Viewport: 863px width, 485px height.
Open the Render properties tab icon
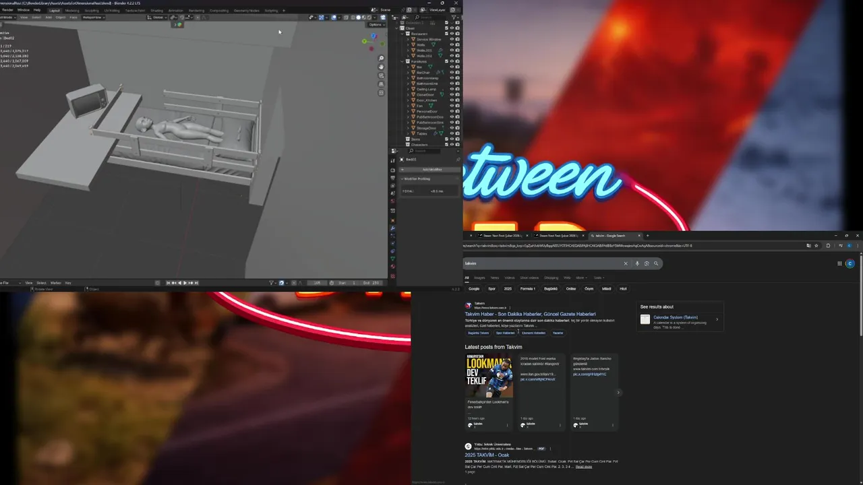click(x=392, y=170)
